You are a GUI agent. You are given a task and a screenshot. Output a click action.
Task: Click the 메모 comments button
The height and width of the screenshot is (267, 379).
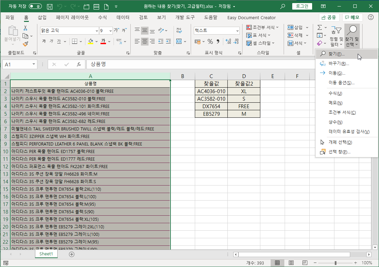click(352, 17)
